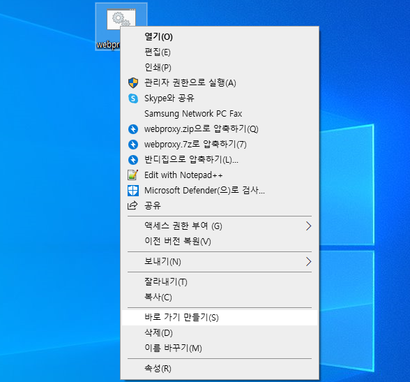
Task: Expand the 액세스 권한 부여 submenu arrow
Action: [308, 226]
